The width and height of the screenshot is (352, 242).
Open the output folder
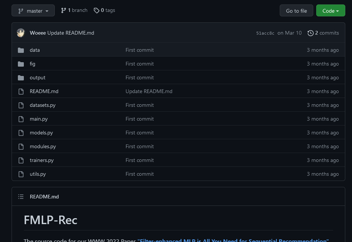click(38, 77)
